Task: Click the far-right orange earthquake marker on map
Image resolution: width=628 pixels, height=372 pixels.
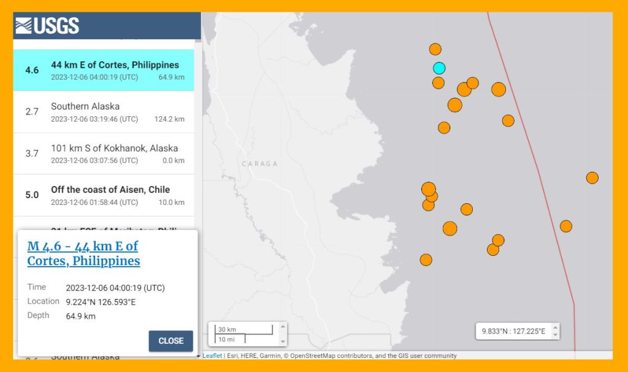Action: pyautogui.click(x=592, y=178)
